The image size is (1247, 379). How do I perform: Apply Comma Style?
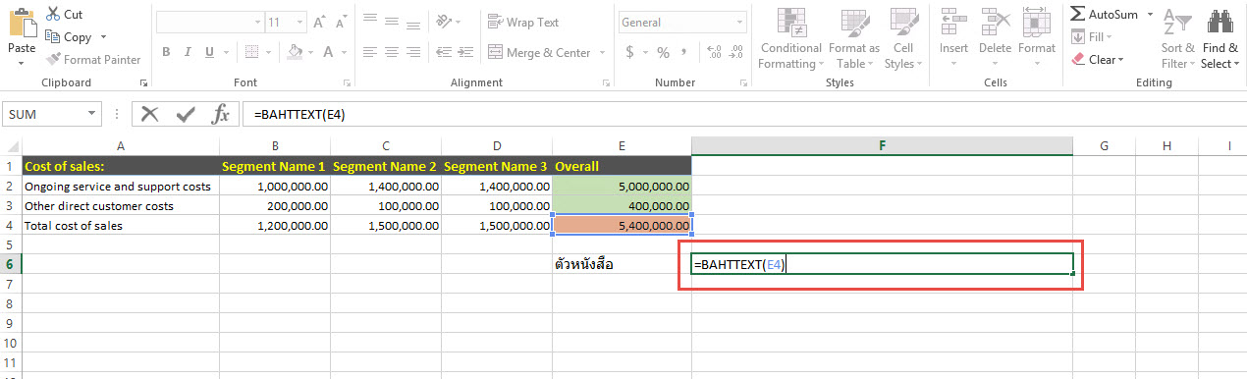click(684, 52)
